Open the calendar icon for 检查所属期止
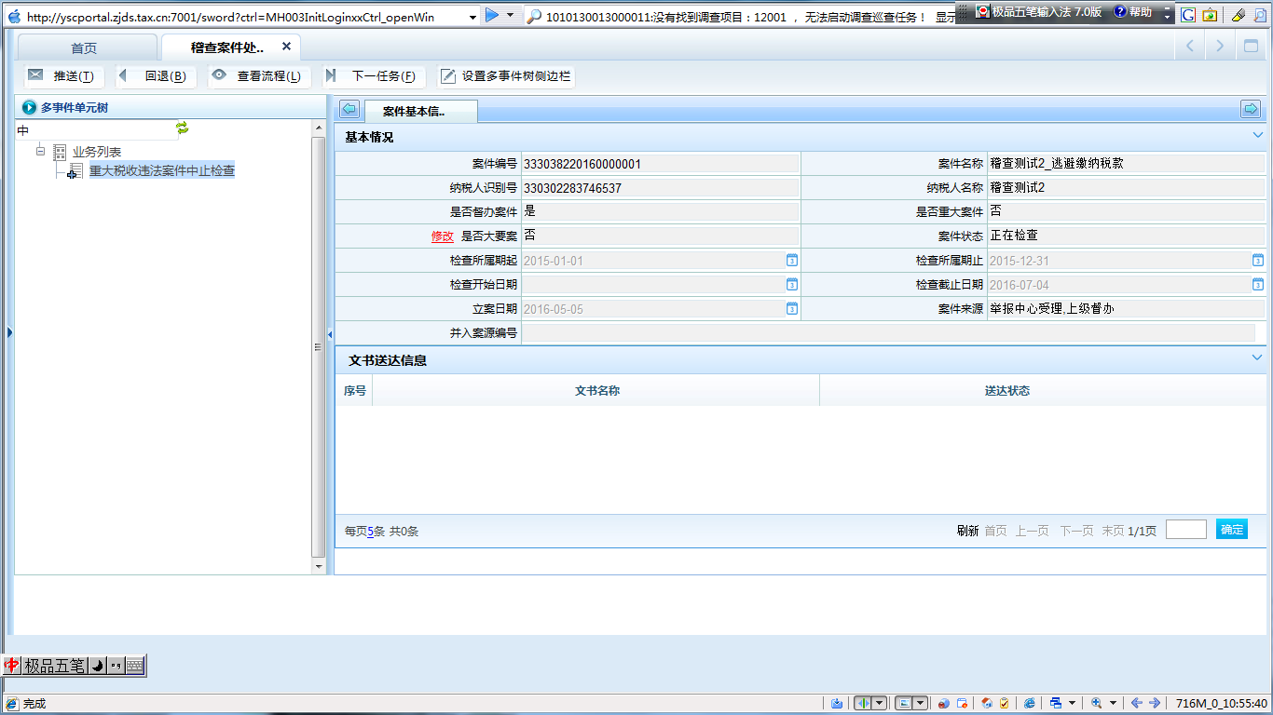The width and height of the screenshot is (1273, 715). (1258, 261)
